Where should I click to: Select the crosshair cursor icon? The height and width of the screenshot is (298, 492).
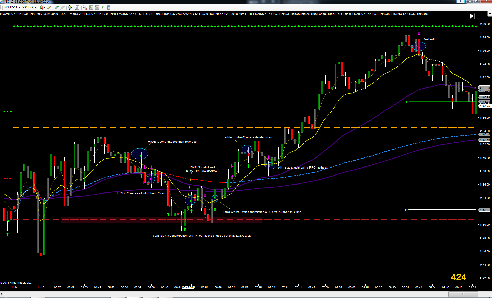coord(69,7)
